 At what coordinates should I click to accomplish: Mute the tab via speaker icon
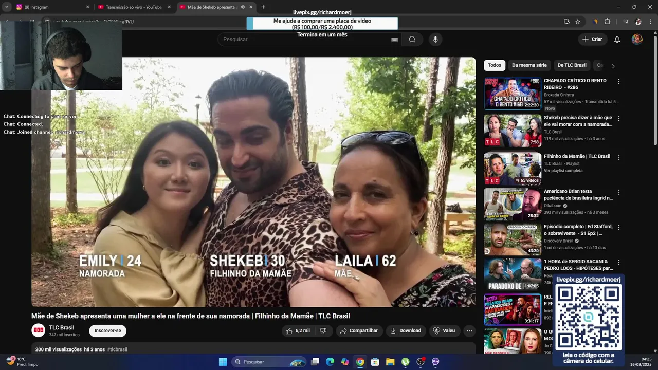coord(243,7)
